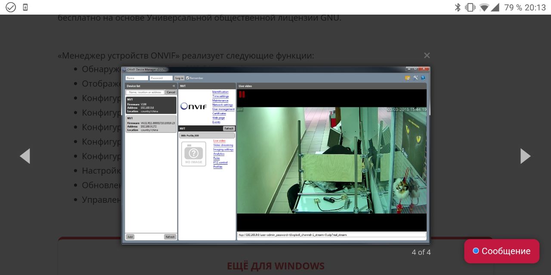Viewport: 551px width, 275px height.
Task: Select the 000: Profile_000 entry
Action: click(x=207, y=135)
